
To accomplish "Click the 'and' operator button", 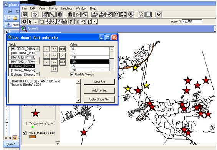I will [62, 49].
